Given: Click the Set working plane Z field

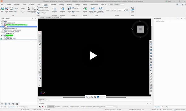Looking at the screenshot, I should (112, 107).
